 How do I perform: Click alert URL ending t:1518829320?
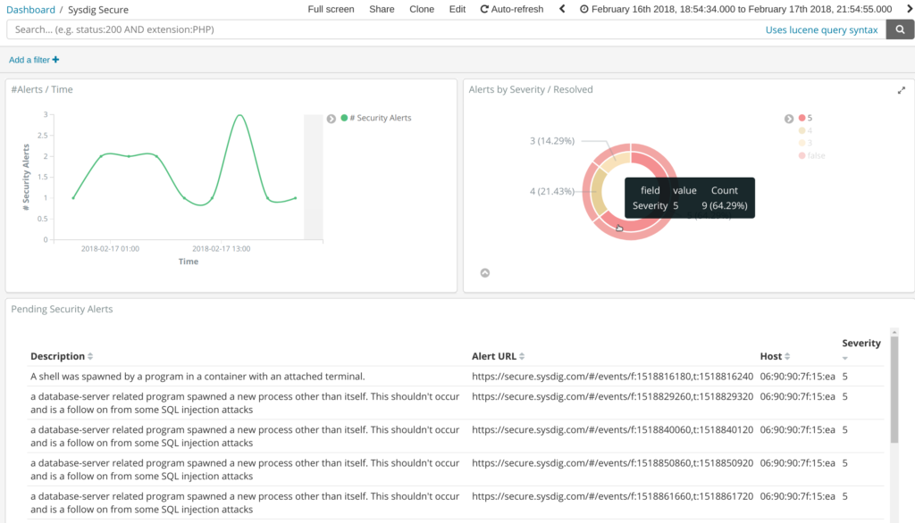point(612,396)
